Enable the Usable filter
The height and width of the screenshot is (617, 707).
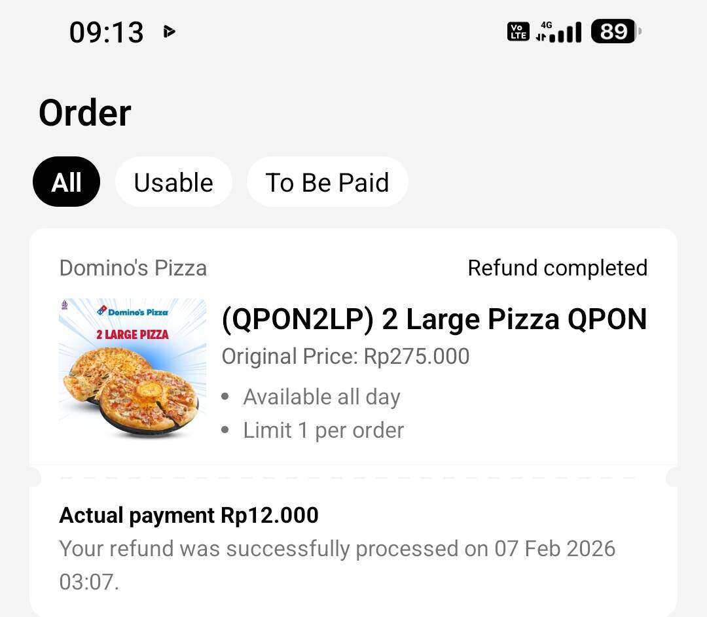173,182
